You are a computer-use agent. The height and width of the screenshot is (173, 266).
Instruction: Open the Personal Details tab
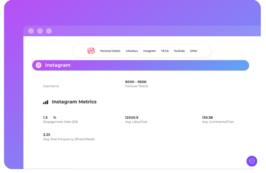pos(110,51)
